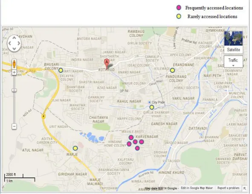The width and height of the screenshot is (252, 194).
Task: Click the KARVENAGAR map label
Action: pos(147,137)
